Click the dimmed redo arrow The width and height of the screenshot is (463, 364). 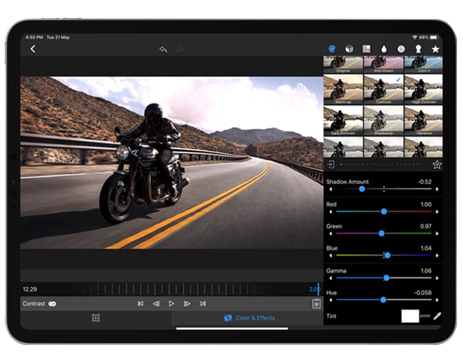[180, 49]
